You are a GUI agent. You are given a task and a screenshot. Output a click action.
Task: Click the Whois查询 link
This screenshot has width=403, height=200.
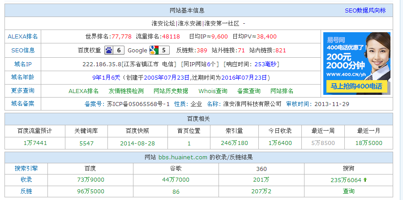pyautogui.click(x=213, y=91)
